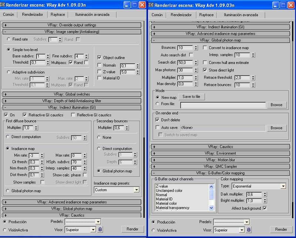
Task: Click app icon in left window title bar
Action: pyautogui.click(x=3, y=5)
